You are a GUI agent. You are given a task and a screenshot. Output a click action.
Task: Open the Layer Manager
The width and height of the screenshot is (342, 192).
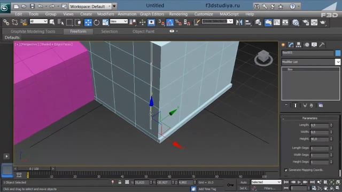click(x=258, y=22)
